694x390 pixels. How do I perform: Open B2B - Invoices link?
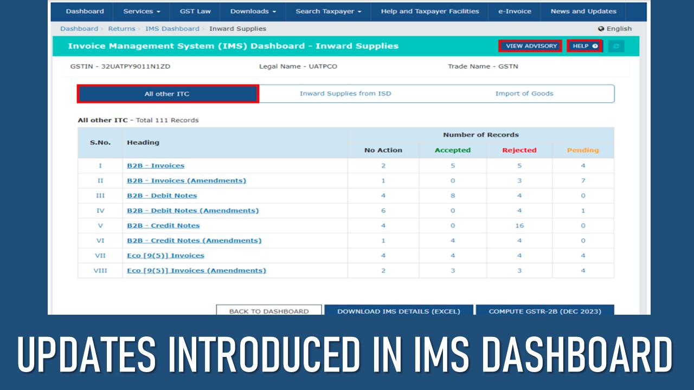pos(156,166)
